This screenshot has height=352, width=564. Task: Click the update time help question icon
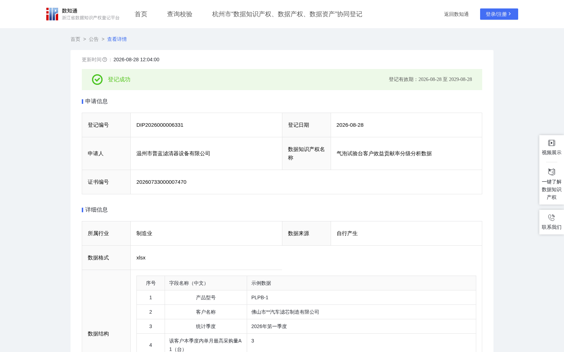pyautogui.click(x=105, y=60)
